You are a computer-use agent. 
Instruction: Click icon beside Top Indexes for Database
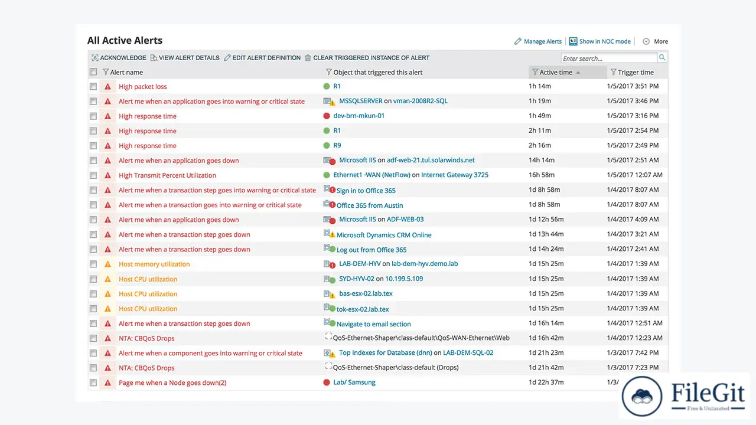[330, 353]
